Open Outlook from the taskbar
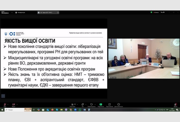Image resolution: width=180 pixels, height=122 pixels. pos(48,110)
